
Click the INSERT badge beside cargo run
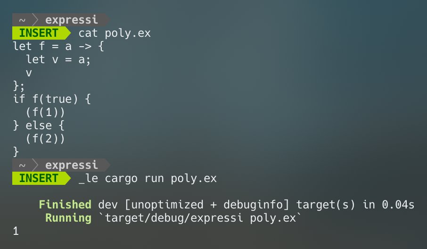(39, 178)
